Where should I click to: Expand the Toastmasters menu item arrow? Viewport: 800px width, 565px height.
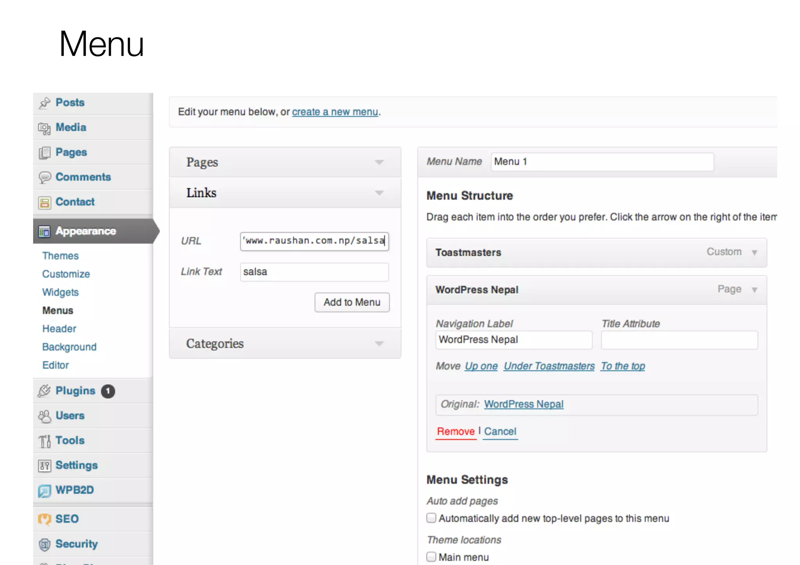click(754, 253)
